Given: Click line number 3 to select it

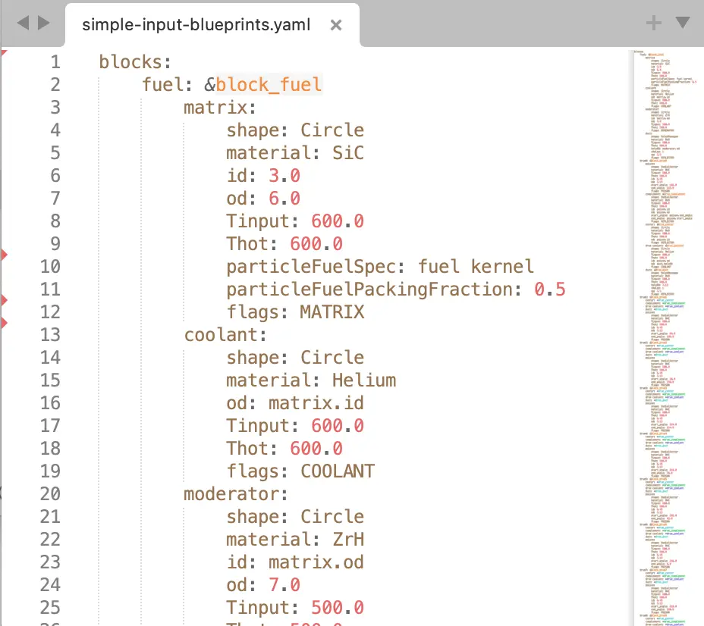Looking at the screenshot, I should tap(55, 107).
